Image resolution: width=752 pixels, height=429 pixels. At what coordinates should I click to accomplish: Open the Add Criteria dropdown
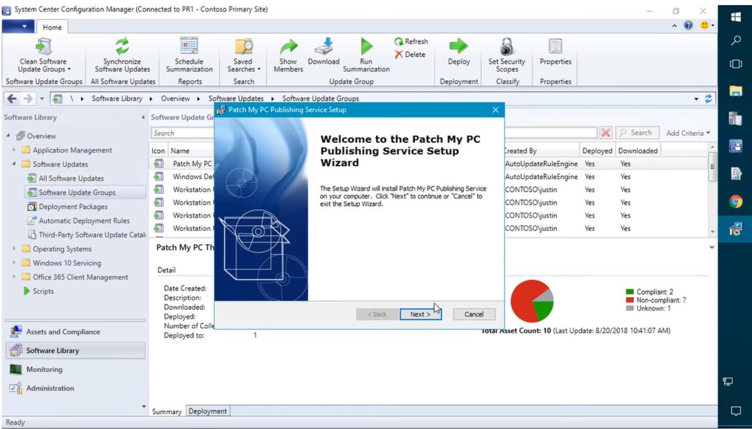click(x=688, y=133)
